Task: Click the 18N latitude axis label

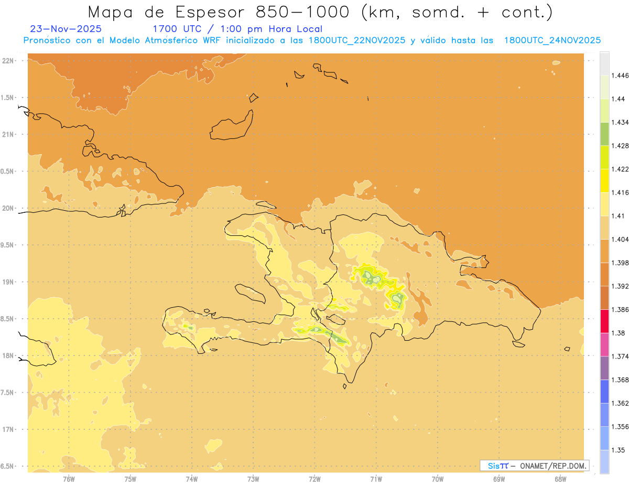Action: point(9,355)
